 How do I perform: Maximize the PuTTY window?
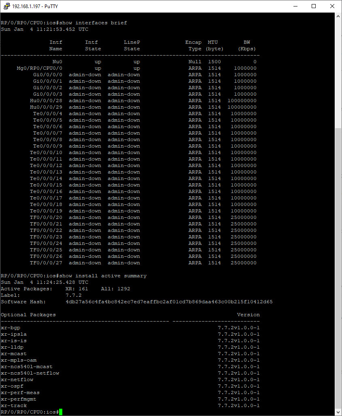[314, 6]
